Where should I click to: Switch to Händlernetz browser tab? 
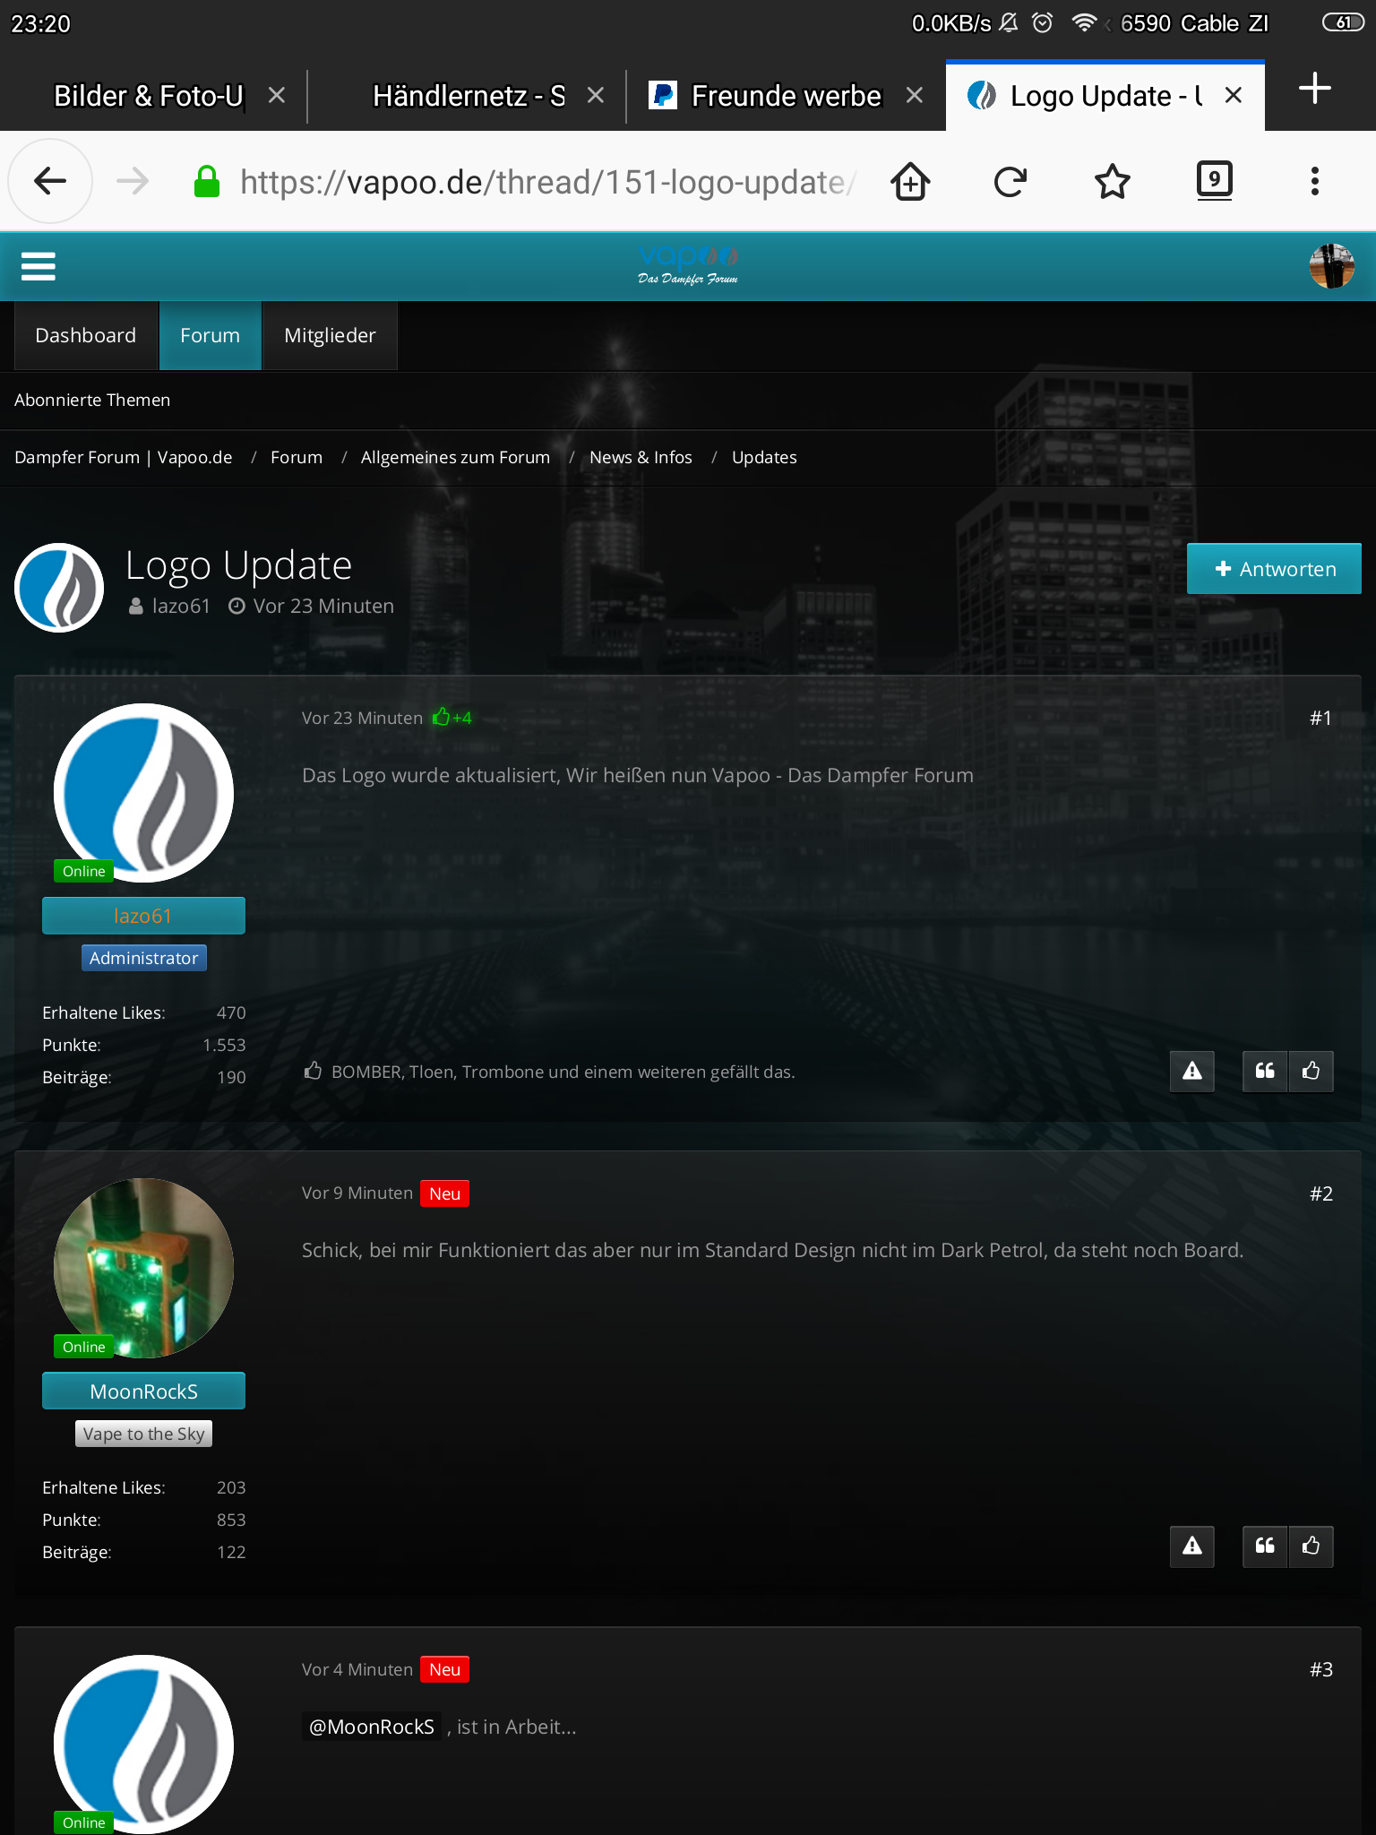pos(468,96)
